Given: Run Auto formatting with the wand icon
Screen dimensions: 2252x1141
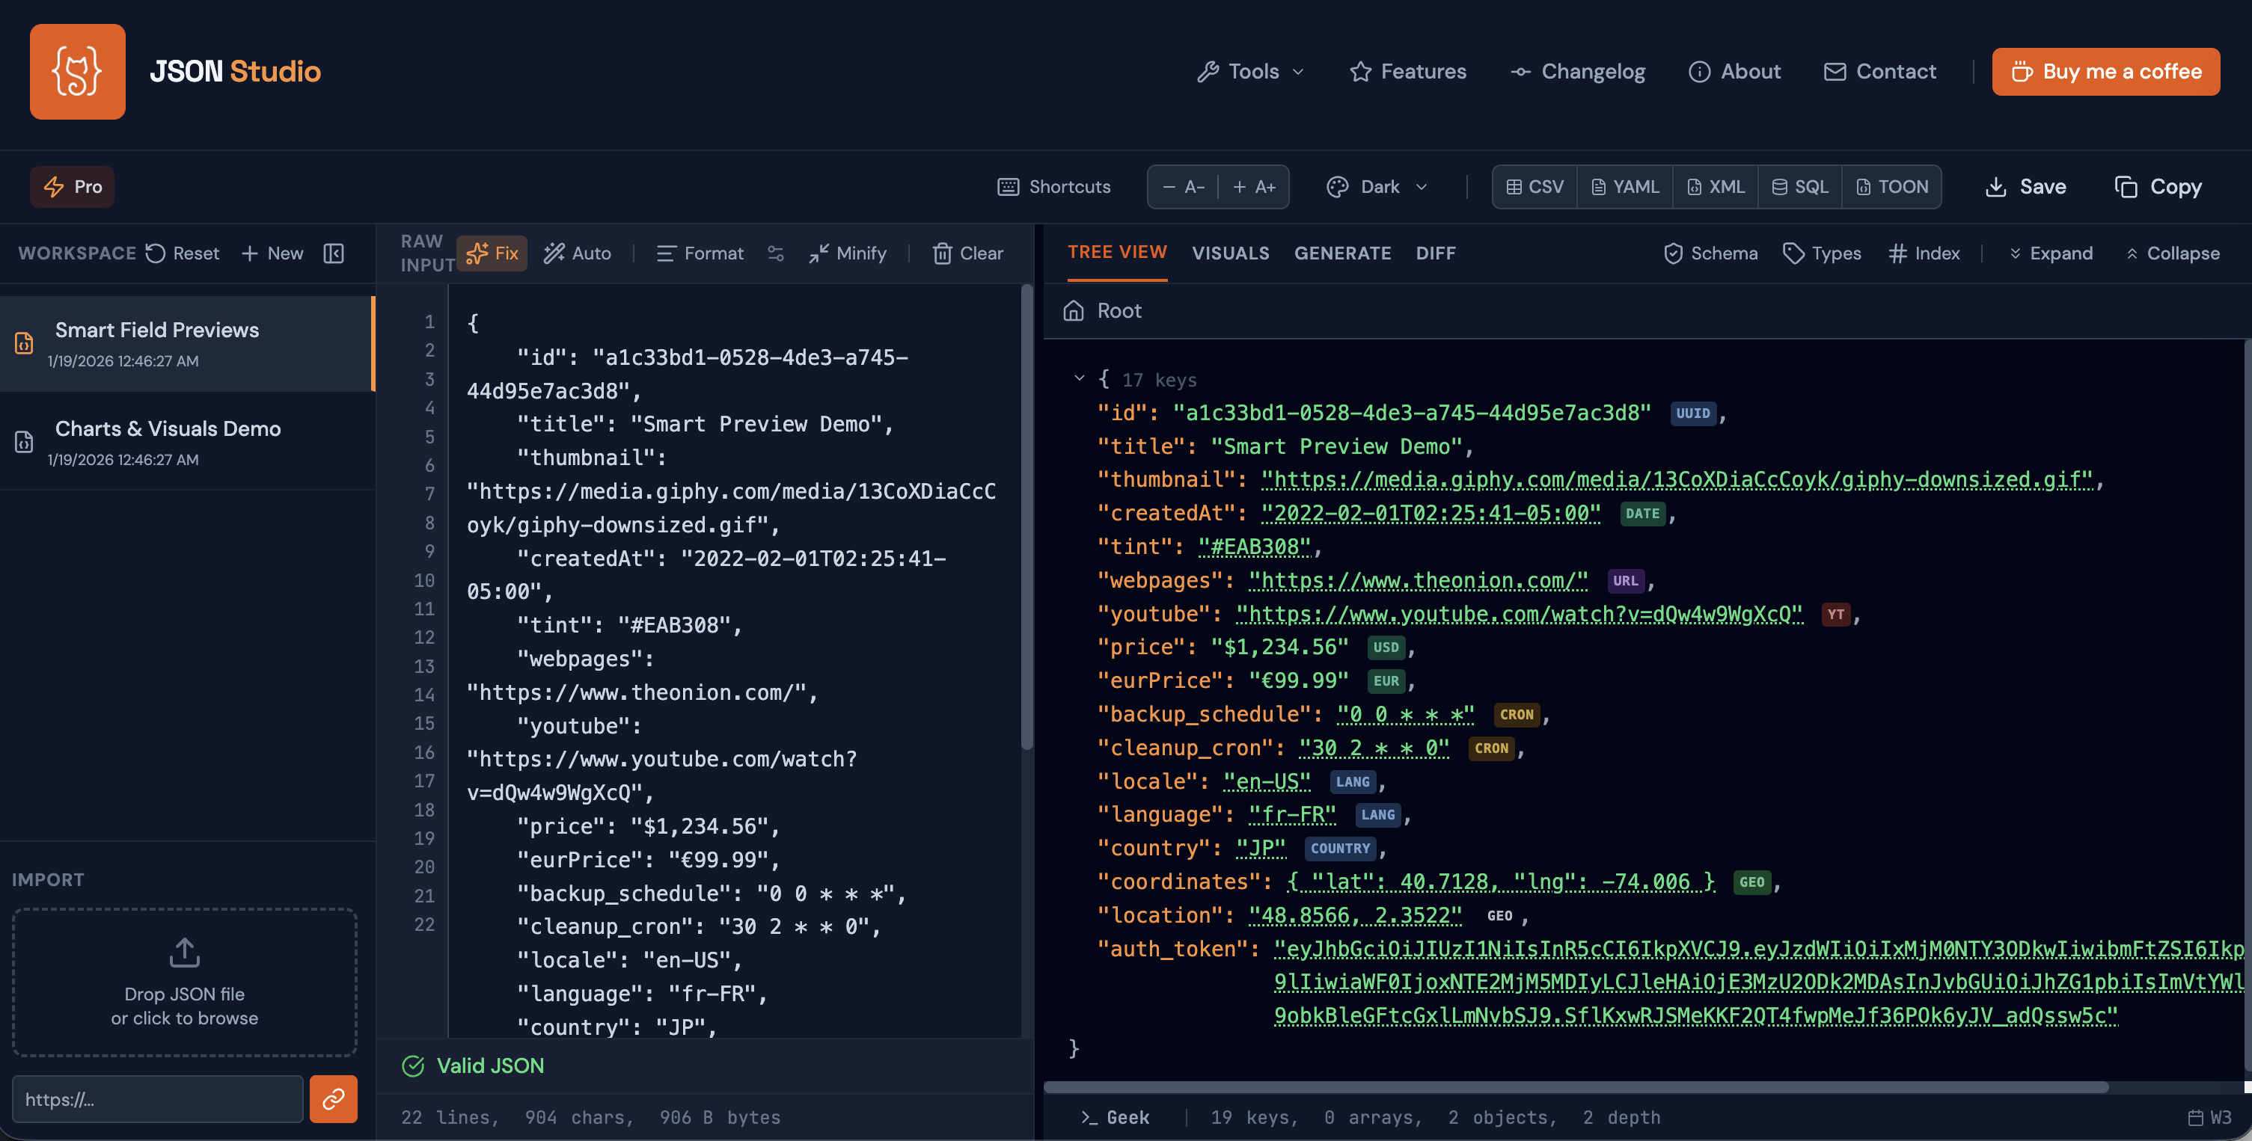Looking at the screenshot, I should coord(577,253).
